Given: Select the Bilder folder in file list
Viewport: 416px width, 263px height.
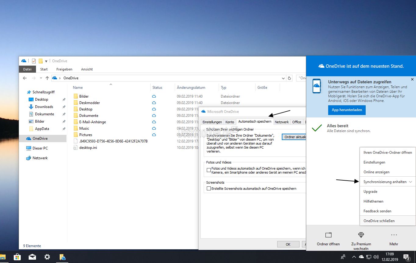Looking at the screenshot, I should click(x=84, y=96).
